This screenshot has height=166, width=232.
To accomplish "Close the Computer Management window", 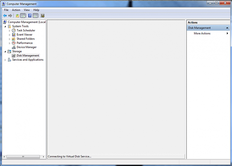I will 225,3.
